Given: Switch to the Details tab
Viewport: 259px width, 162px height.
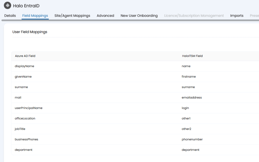Looking at the screenshot, I should tap(10, 16).
